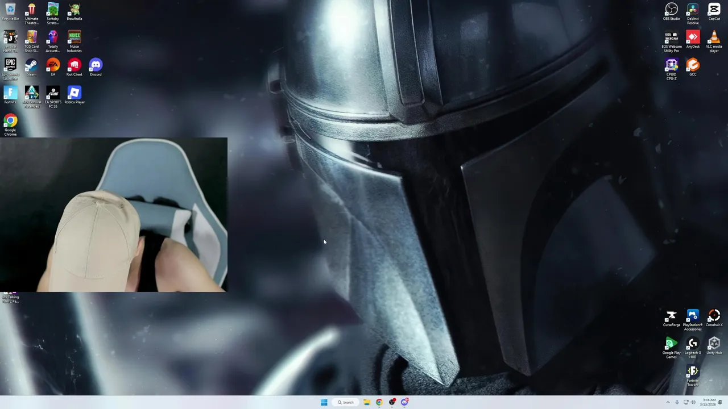Select the EOS Webcam Utility Pro shortcut

click(x=672, y=42)
